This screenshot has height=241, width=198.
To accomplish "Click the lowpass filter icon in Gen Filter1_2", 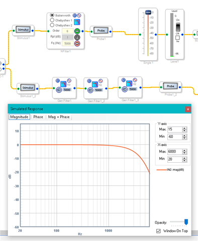I will pyautogui.click(x=95, y=84).
